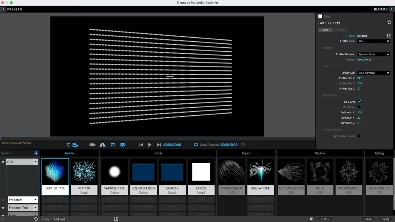Enable the Environment block

coord(232,177)
